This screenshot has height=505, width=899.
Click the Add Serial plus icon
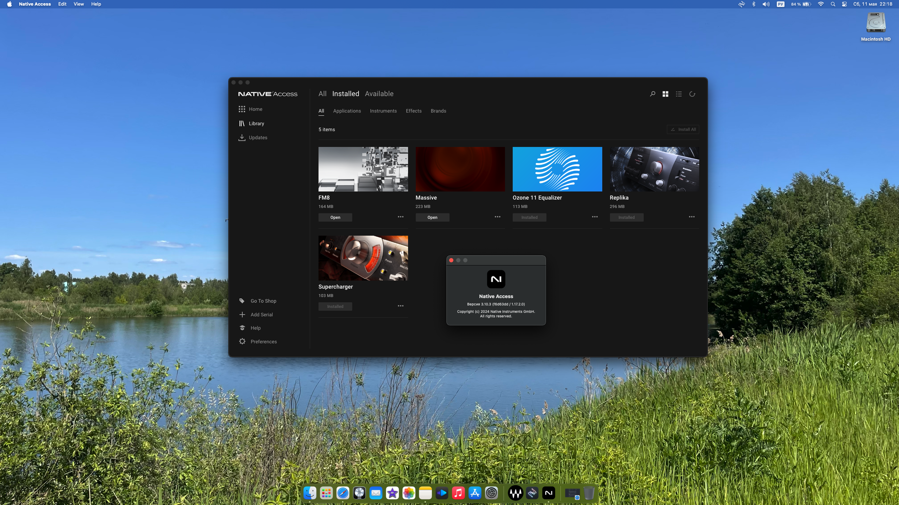(242, 315)
